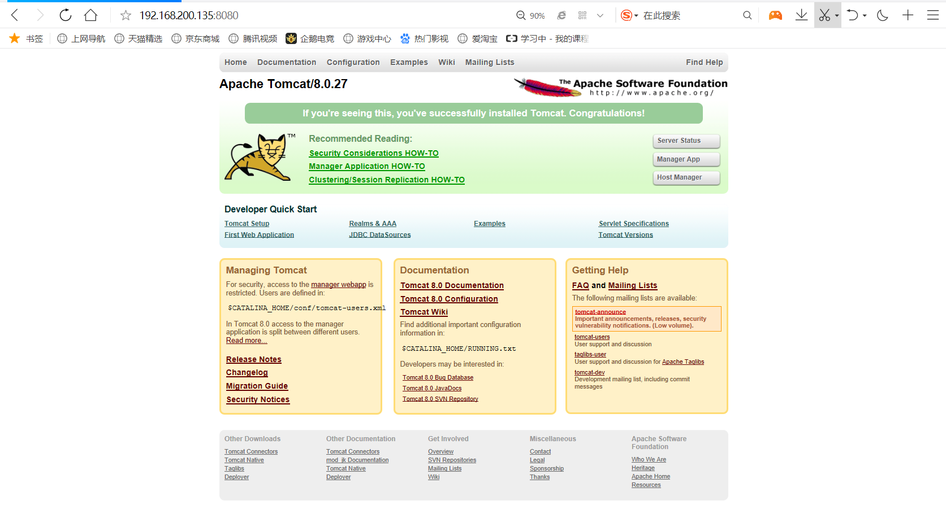
Task: Open the downloads manager
Action: coord(801,15)
